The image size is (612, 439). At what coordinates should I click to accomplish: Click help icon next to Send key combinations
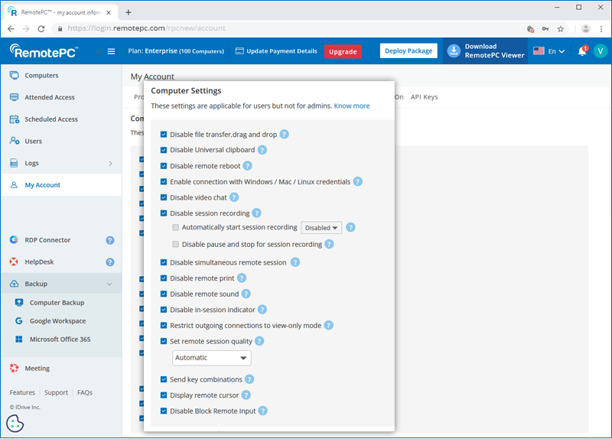coord(249,379)
